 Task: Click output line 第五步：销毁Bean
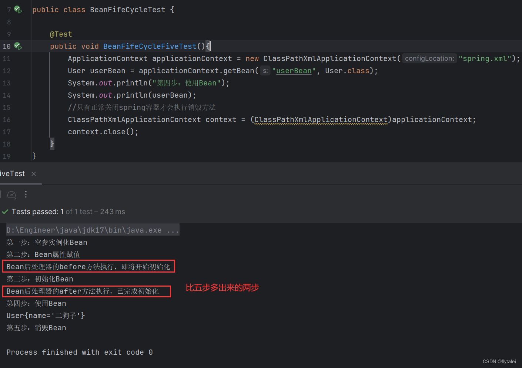pos(36,328)
